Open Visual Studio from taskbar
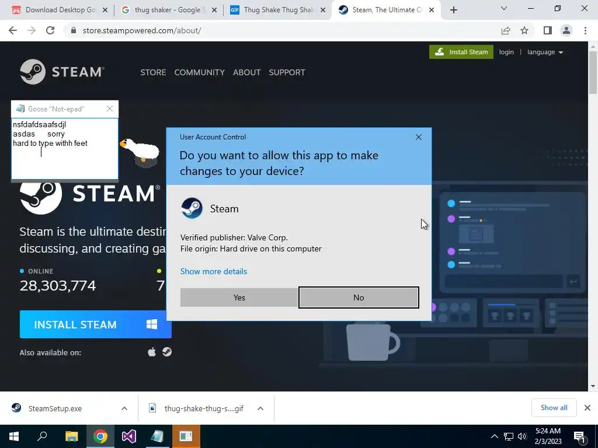598x448 pixels. point(129,436)
